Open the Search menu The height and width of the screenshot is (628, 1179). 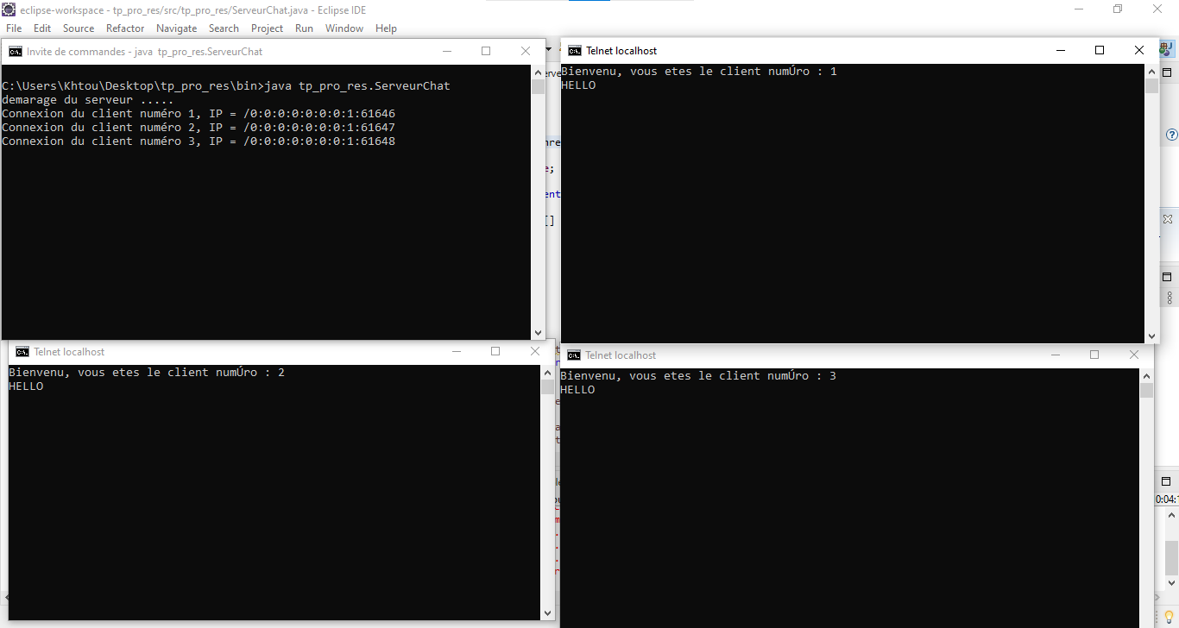224,28
